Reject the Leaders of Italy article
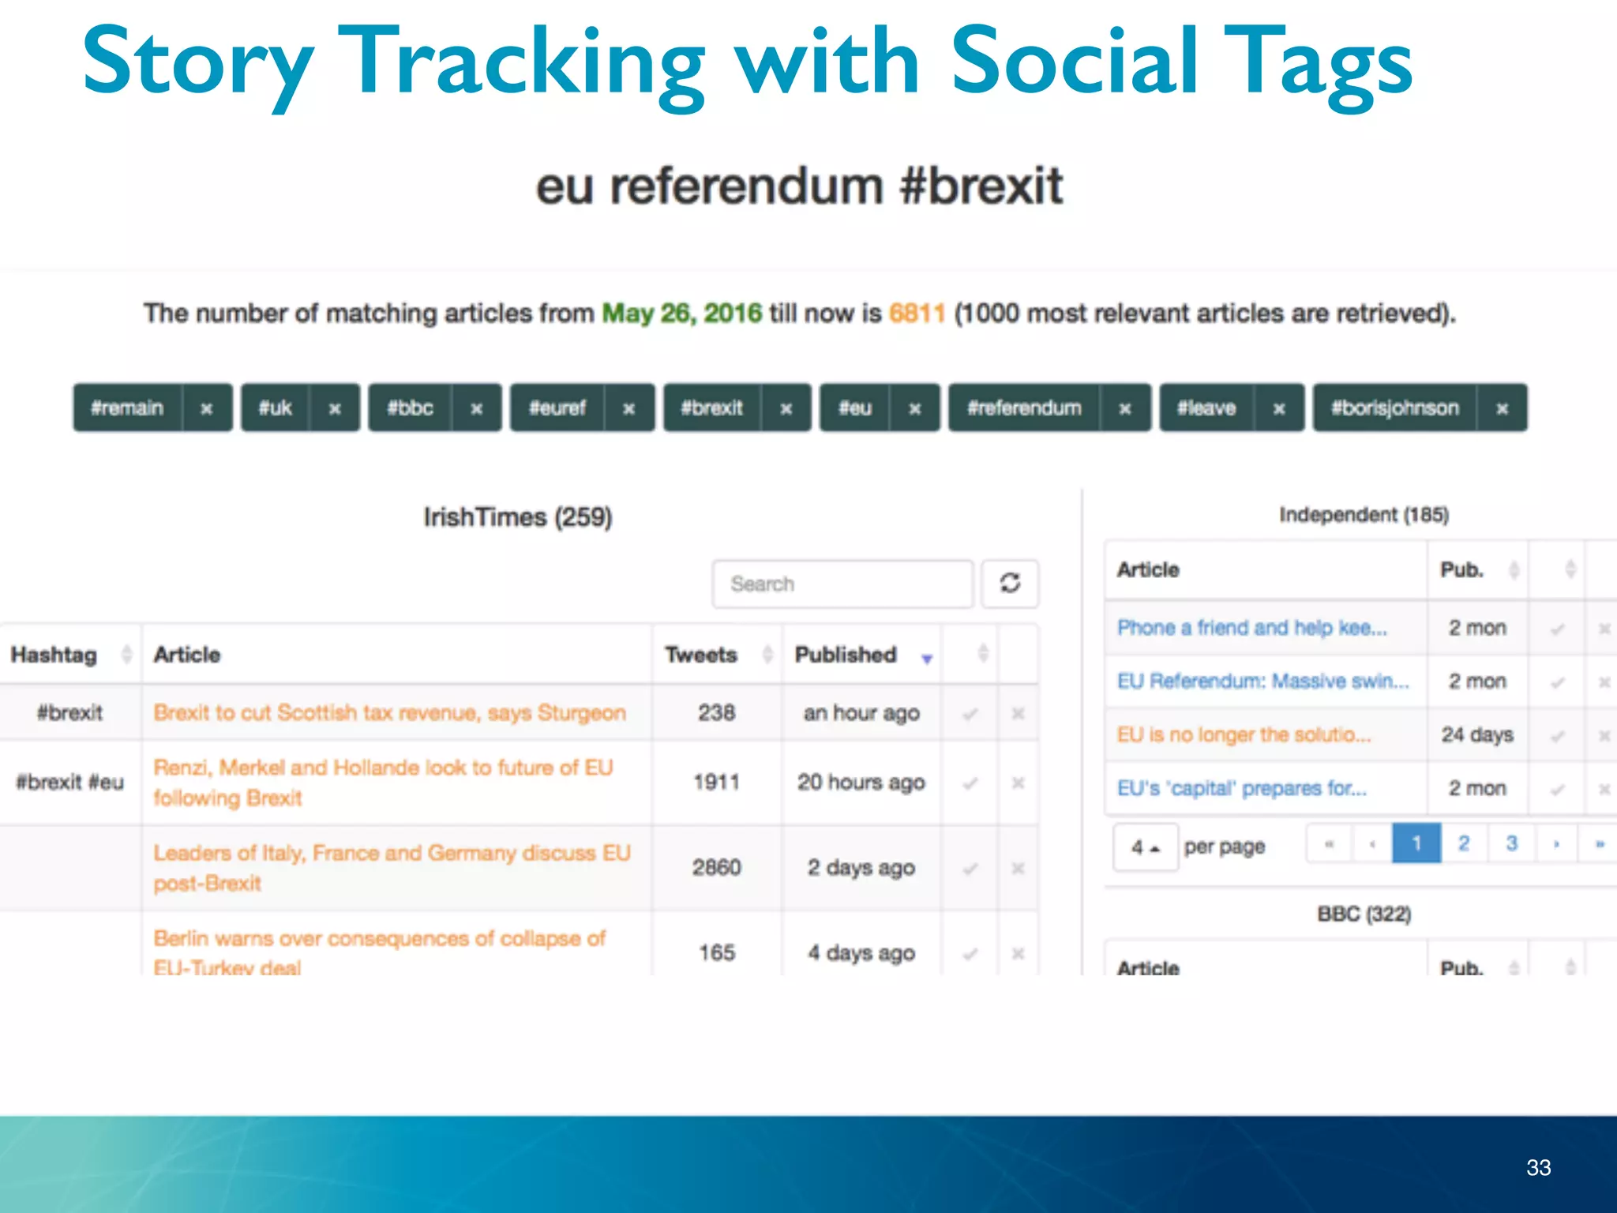 1018,869
